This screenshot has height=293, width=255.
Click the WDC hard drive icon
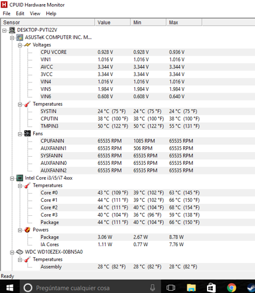(20, 252)
